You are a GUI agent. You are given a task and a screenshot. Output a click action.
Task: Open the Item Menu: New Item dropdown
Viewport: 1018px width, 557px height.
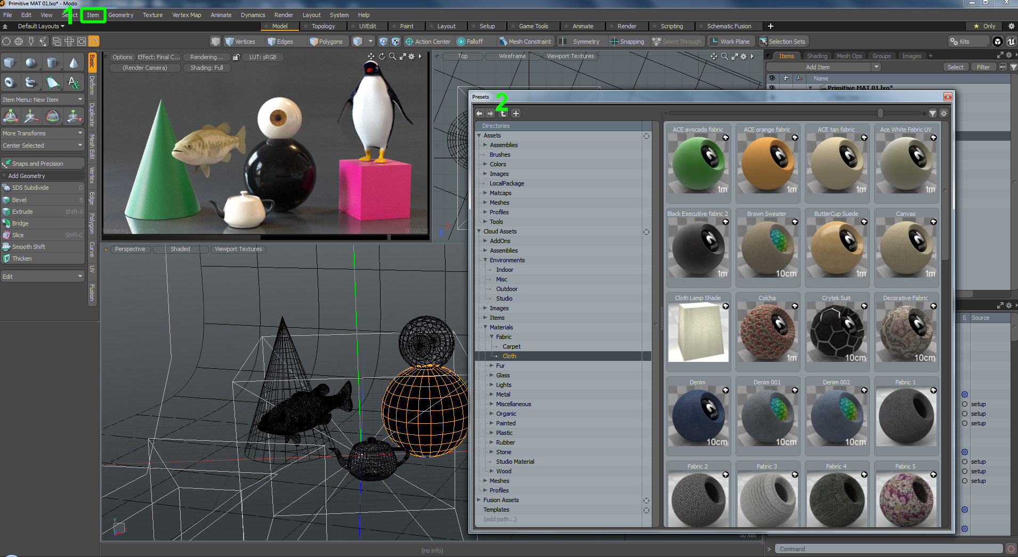43,100
